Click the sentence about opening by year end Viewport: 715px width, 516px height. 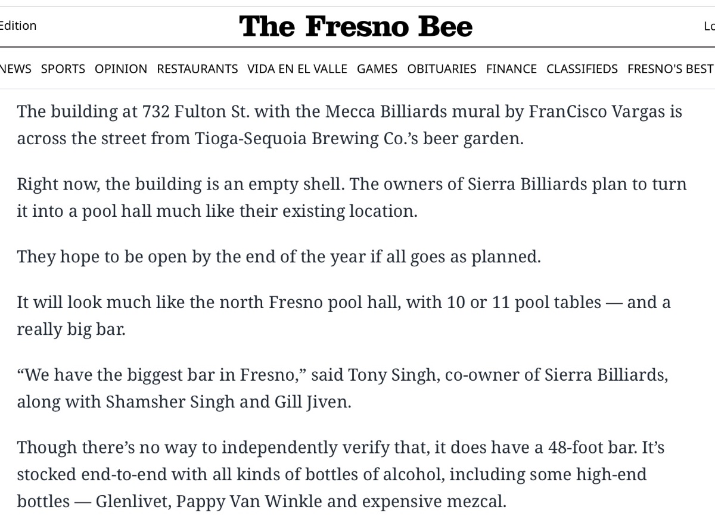279,257
